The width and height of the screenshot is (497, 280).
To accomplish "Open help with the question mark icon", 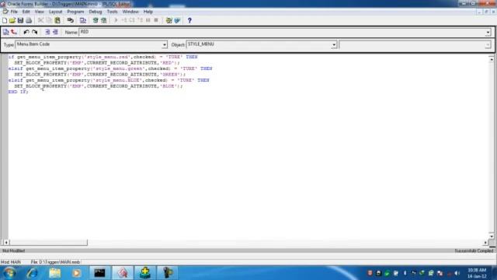I will 189,21.
